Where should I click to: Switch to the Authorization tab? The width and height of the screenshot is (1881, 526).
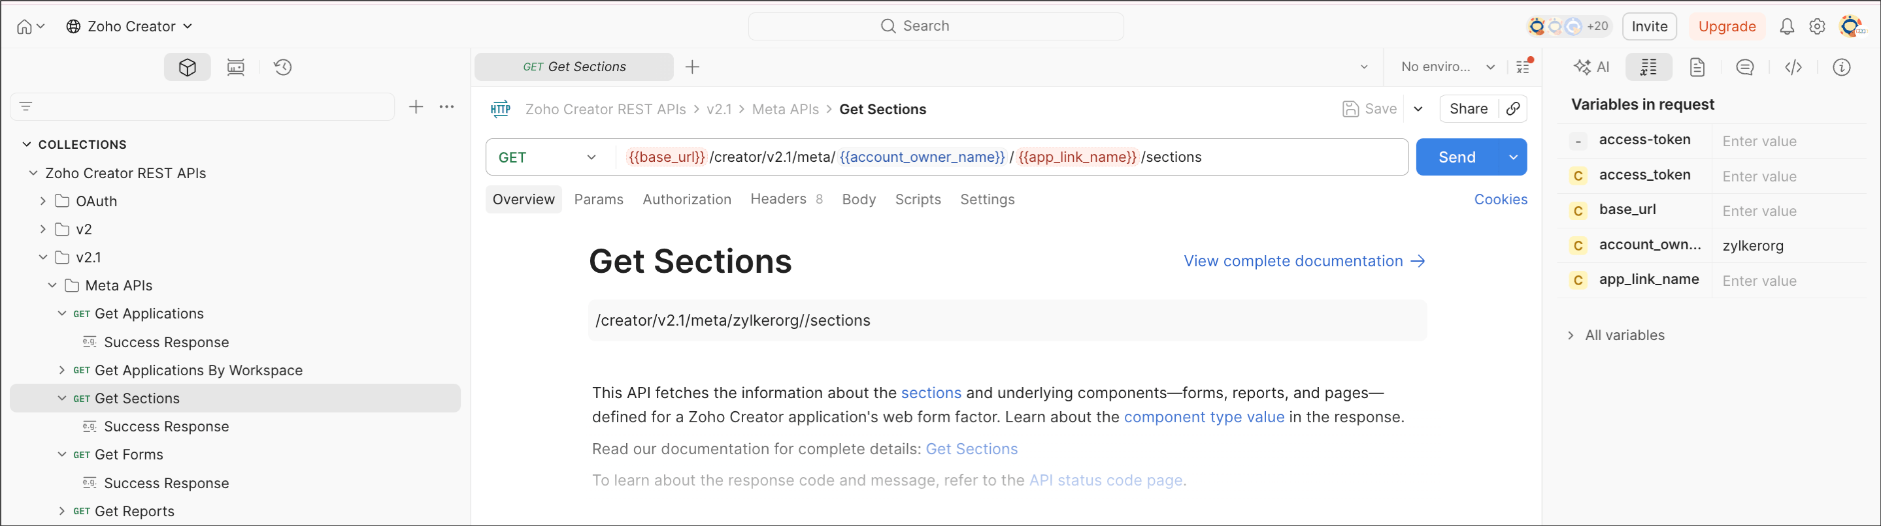pos(686,199)
